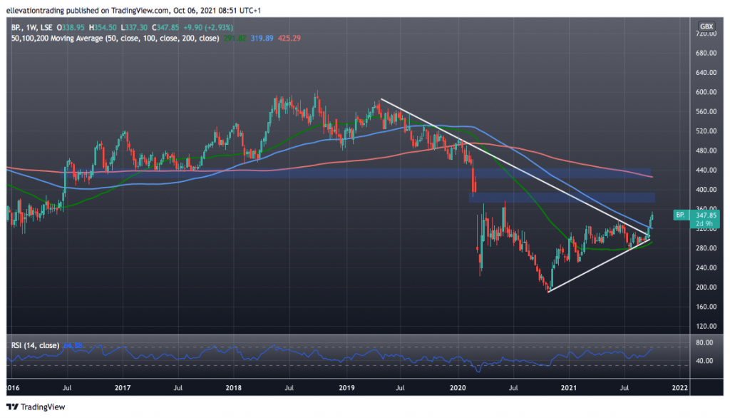The image size is (730, 418).
Task: Click the 2017 time axis label
Action: [x=123, y=388]
